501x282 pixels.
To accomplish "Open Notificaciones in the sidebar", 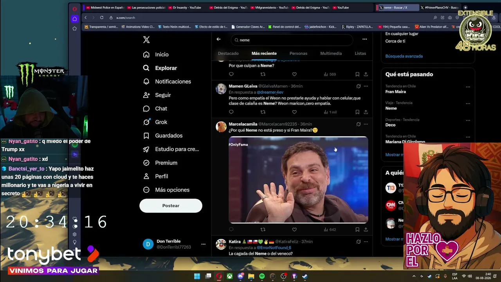I will pos(167,81).
